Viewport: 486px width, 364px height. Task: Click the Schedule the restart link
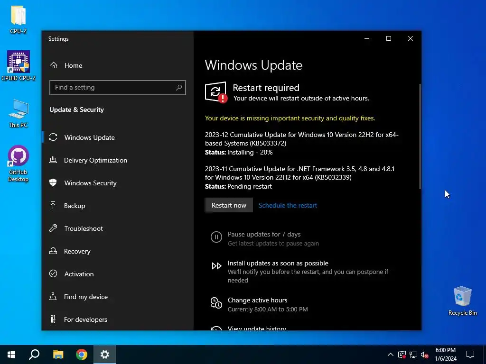[288, 205]
